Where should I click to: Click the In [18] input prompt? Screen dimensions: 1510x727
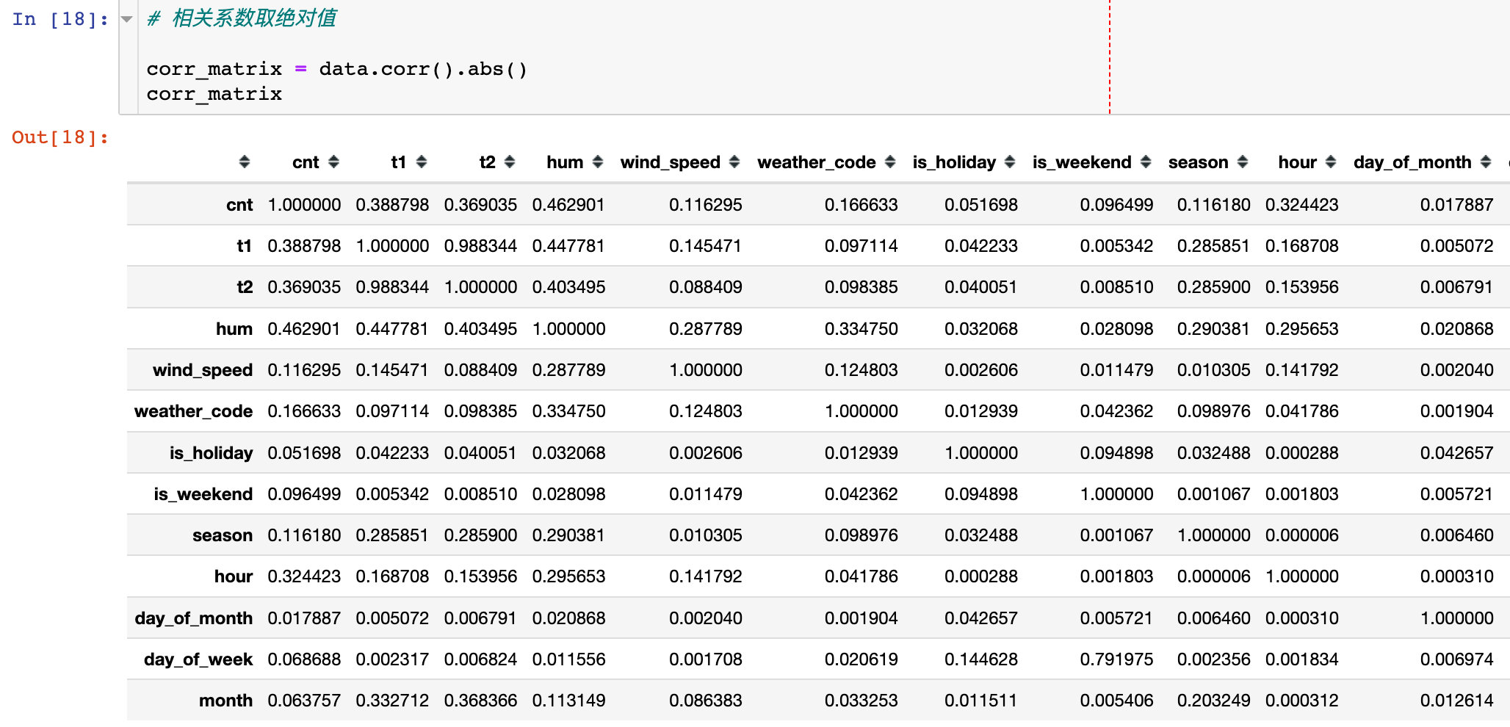(59, 19)
